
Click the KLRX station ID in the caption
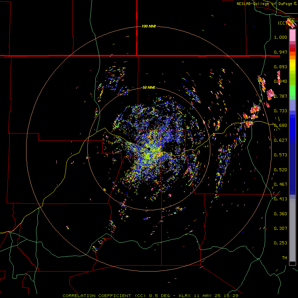[185, 296]
